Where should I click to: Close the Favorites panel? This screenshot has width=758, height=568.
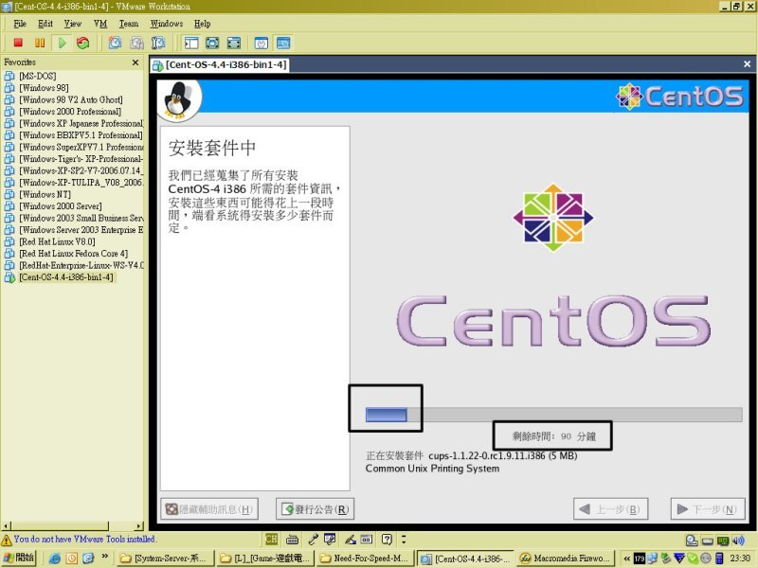[x=135, y=62]
